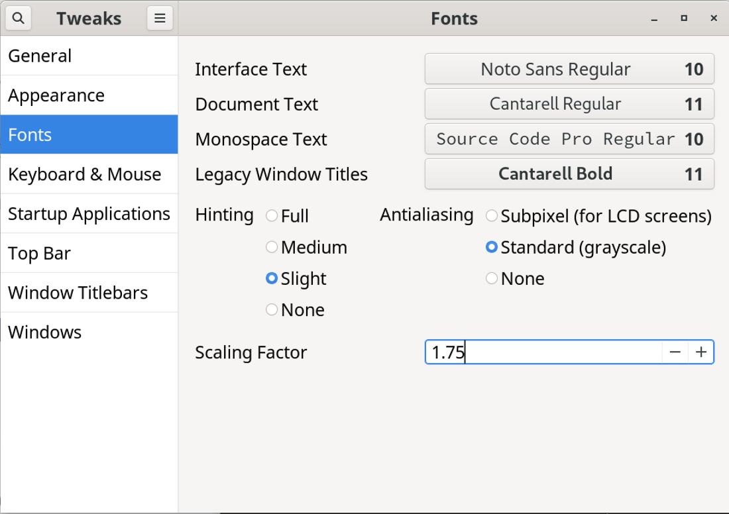Click the search magnifier icon
The image size is (729, 514).
[x=18, y=19]
